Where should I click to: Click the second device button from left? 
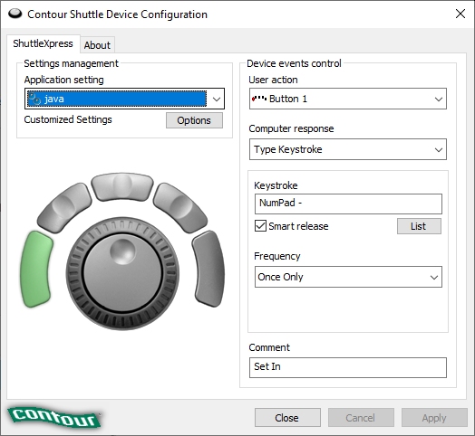click(x=64, y=207)
